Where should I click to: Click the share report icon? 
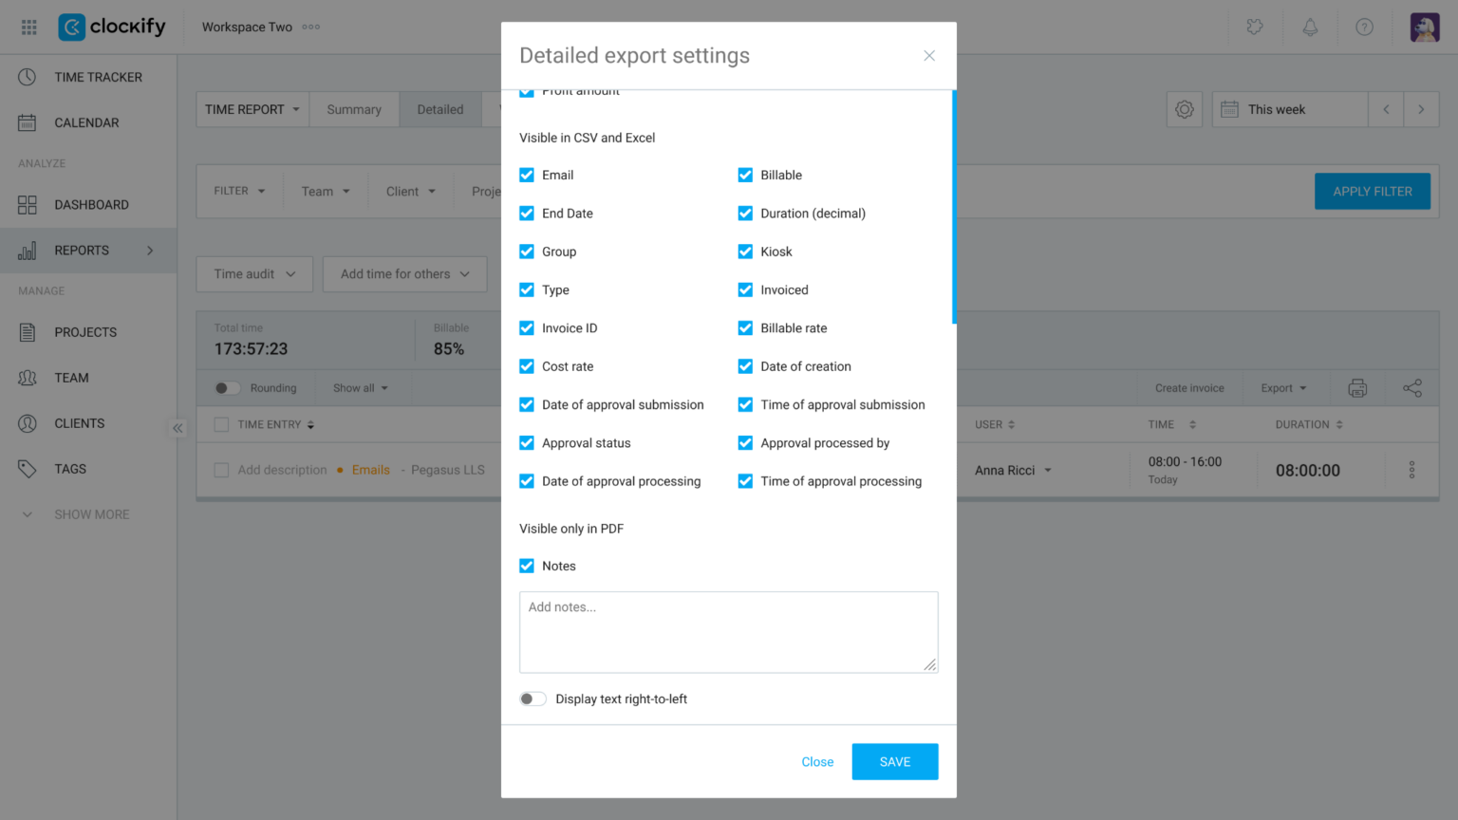click(x=1412, y=388)
